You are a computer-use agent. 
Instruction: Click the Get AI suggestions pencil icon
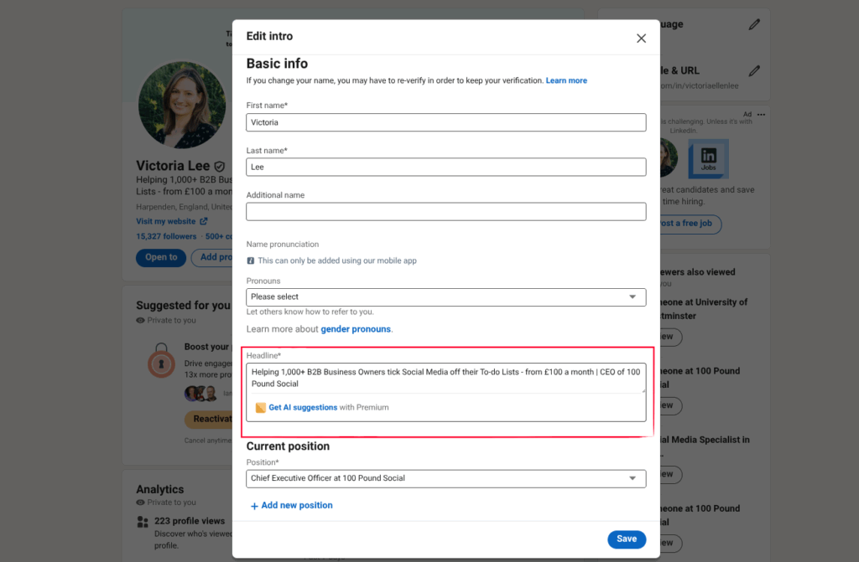pos(260,407)
